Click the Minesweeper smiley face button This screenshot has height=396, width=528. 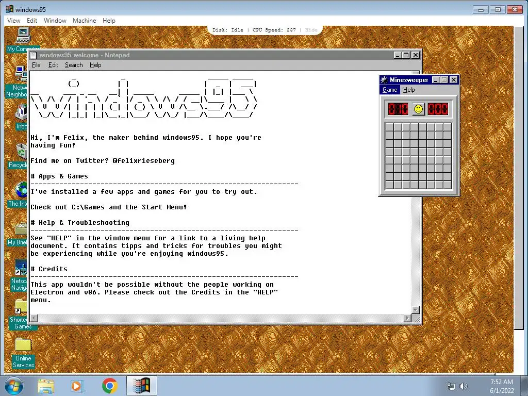pos(418,109)
